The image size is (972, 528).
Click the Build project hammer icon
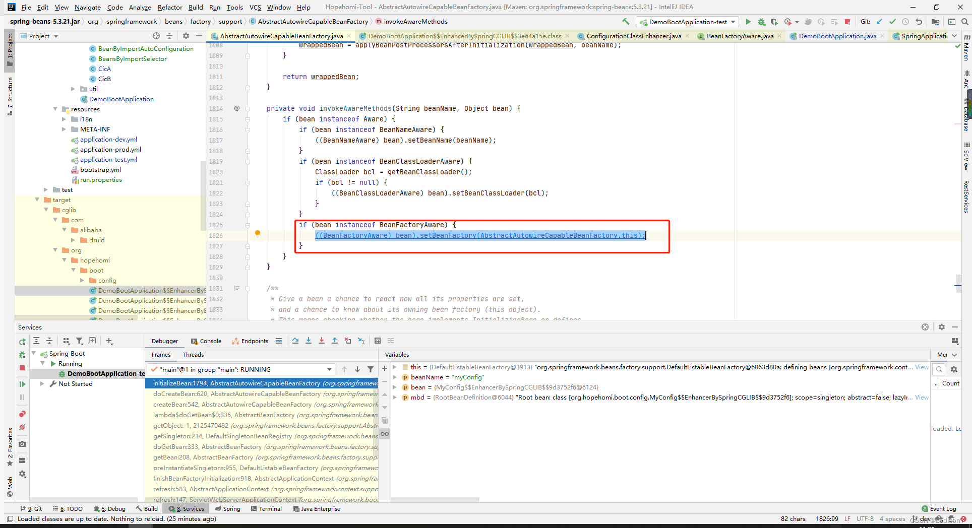[626, 22]
